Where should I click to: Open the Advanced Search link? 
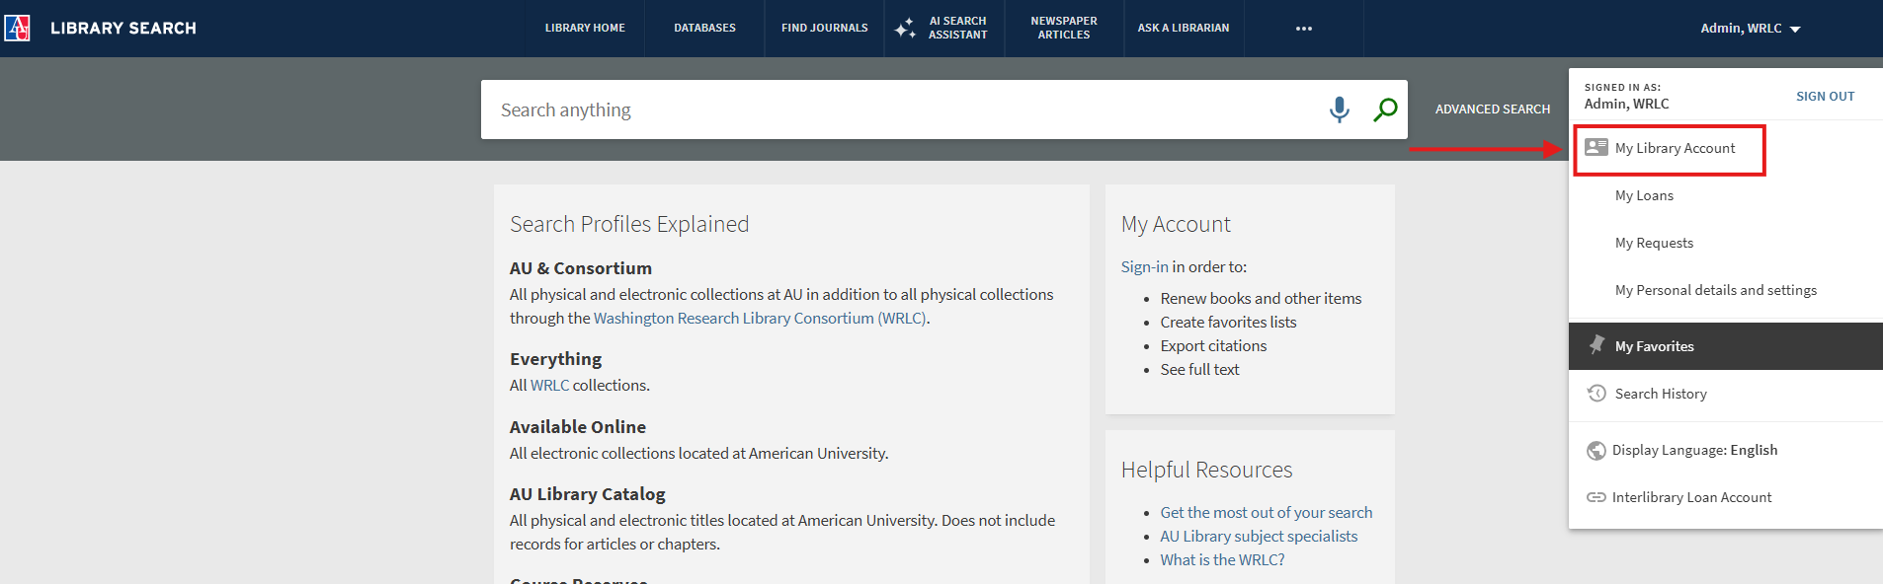click(x=1492, y=109)
